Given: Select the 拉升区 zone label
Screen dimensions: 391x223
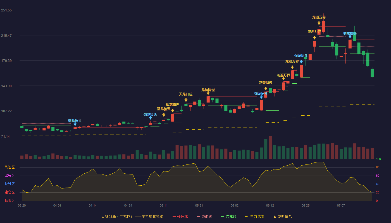Looking at the screenshot, I should point(10,184).
